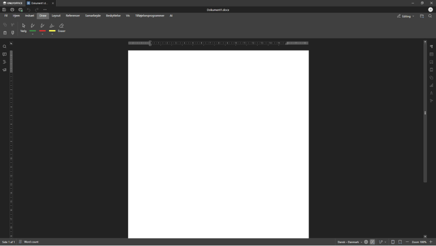
Task: Open paragraph settings in right sidebar
Action: (x=431, y=47)
